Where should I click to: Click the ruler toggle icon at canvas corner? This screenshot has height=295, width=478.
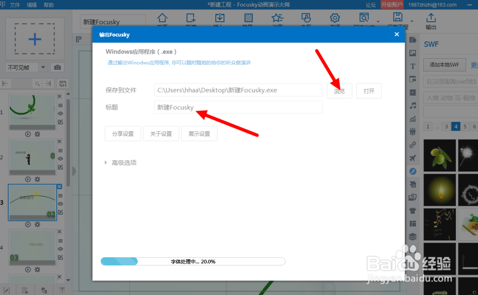79,39
